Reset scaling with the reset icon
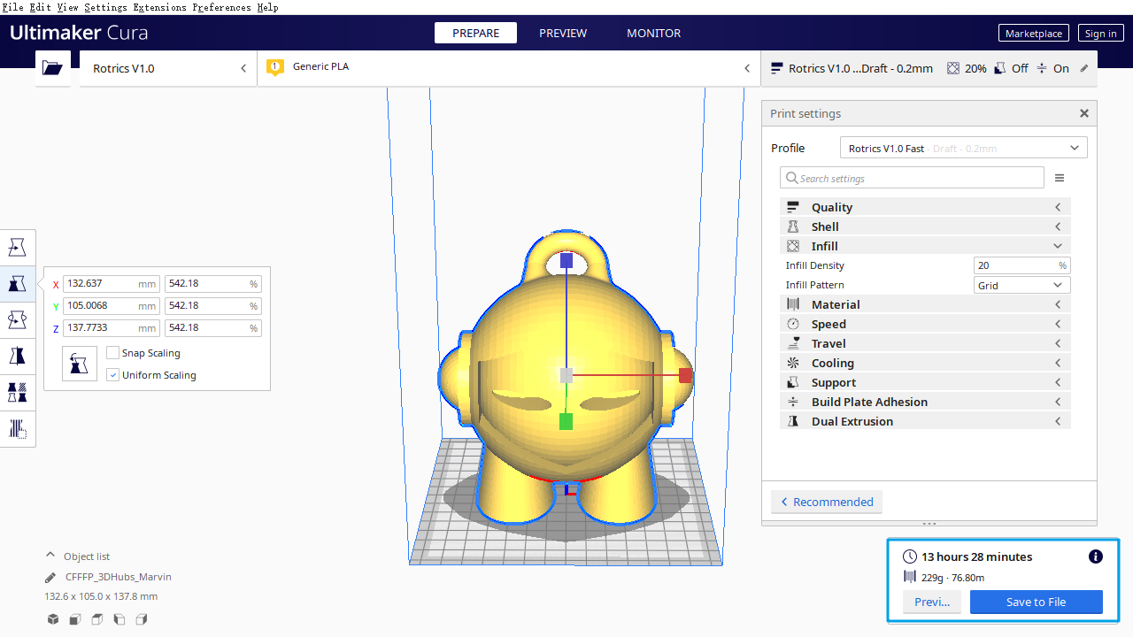 [x=80, y=364]
